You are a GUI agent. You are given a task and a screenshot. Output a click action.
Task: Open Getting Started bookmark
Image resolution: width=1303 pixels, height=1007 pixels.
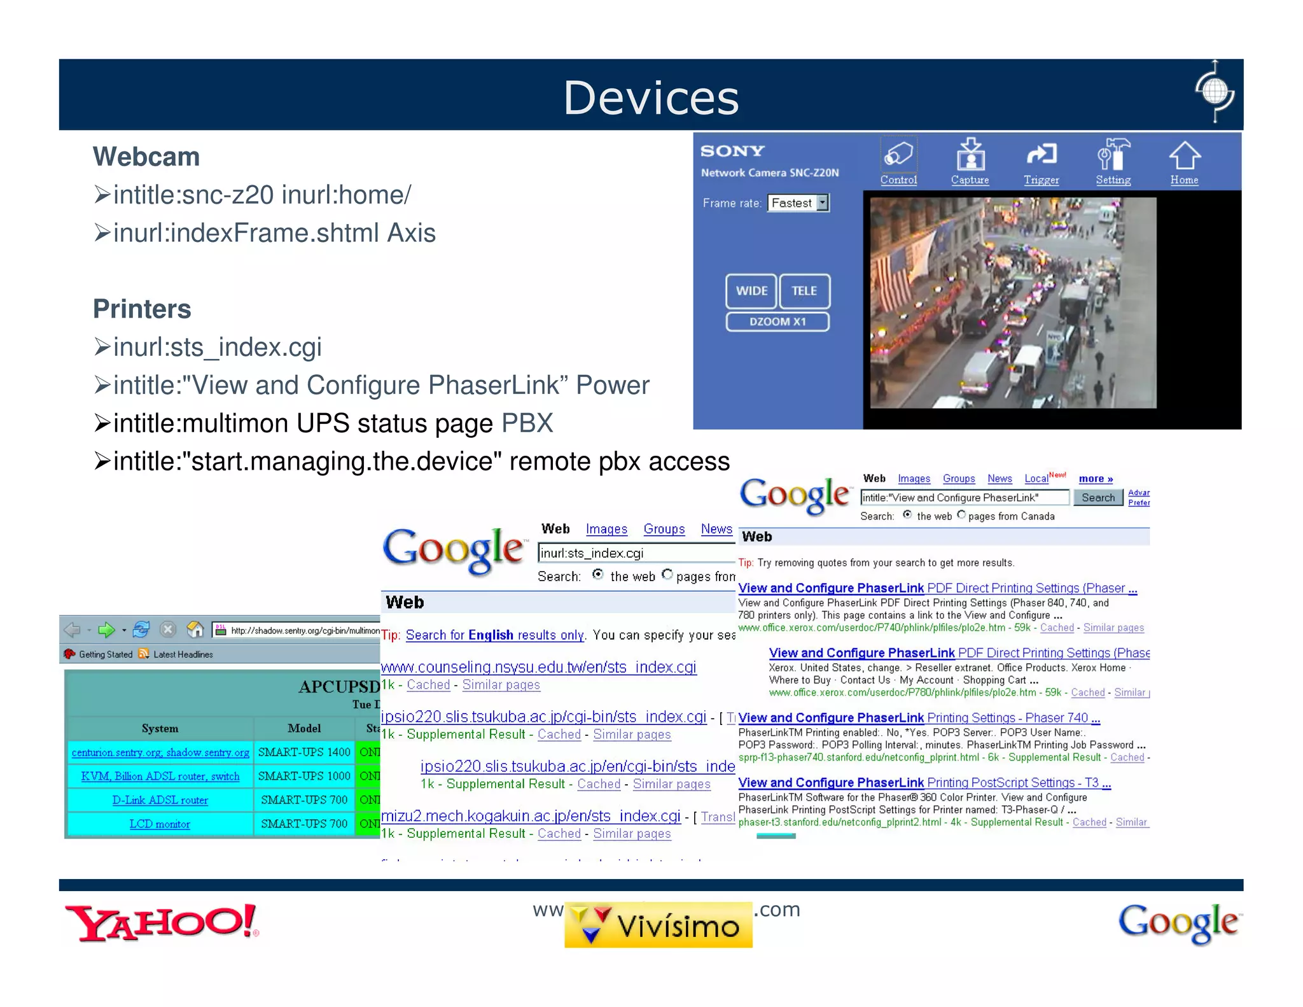tap(99, 654)
